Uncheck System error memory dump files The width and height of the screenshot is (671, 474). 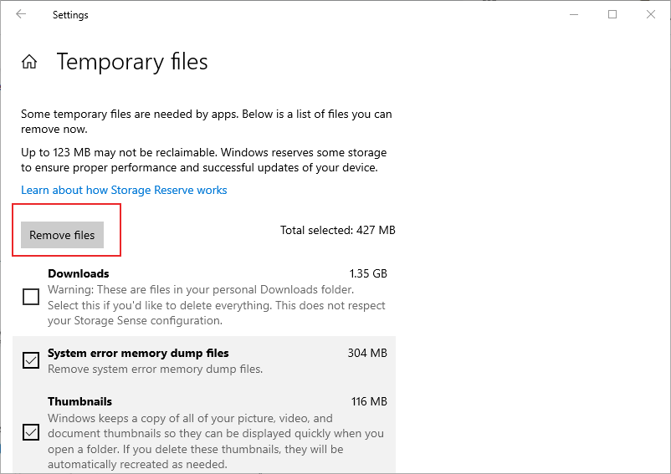(x=31, y=360)
